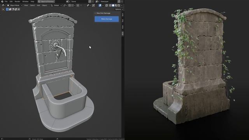Viewport: 249px width, 140px height.
Task: Open the Tool sidebar tab
Action: click(x=123, y=21)
